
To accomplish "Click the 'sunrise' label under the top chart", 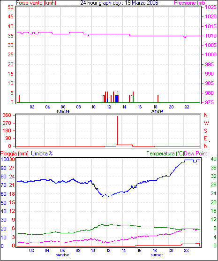I will (x=63, y=111).
